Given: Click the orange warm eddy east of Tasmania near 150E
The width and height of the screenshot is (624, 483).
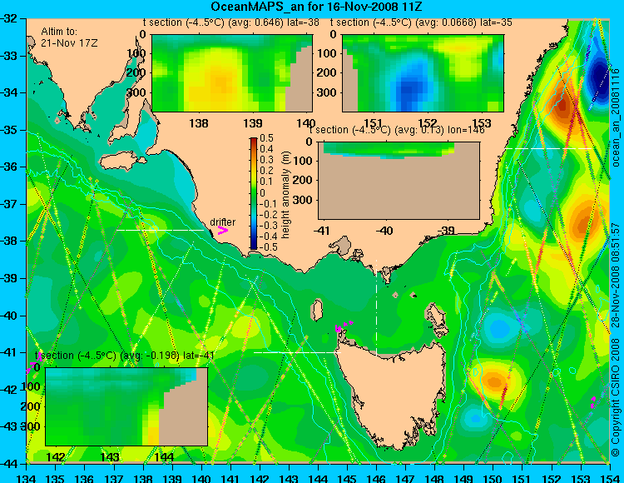Looking at the screenshot, I should click(x=493, y=381).
